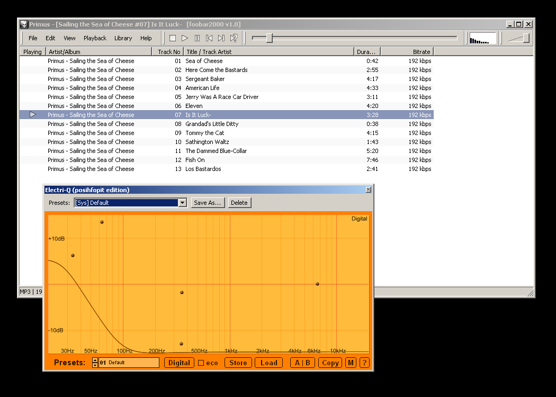Select track Here Come the Bastards
Image resolution: width=556 pixels, height=397 pixels.
click(226, 70)
